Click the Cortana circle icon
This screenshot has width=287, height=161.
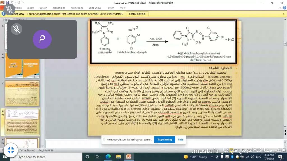pyautogui.click(x=87, y=157)
